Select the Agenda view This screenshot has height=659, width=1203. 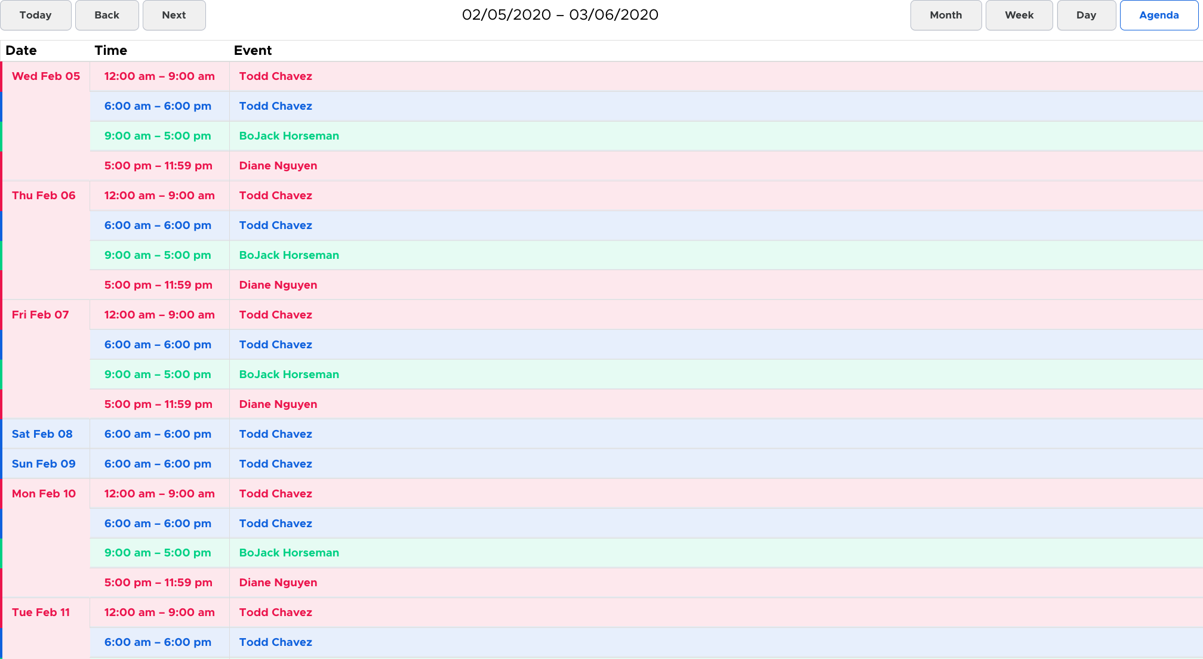coord(1159,15)
